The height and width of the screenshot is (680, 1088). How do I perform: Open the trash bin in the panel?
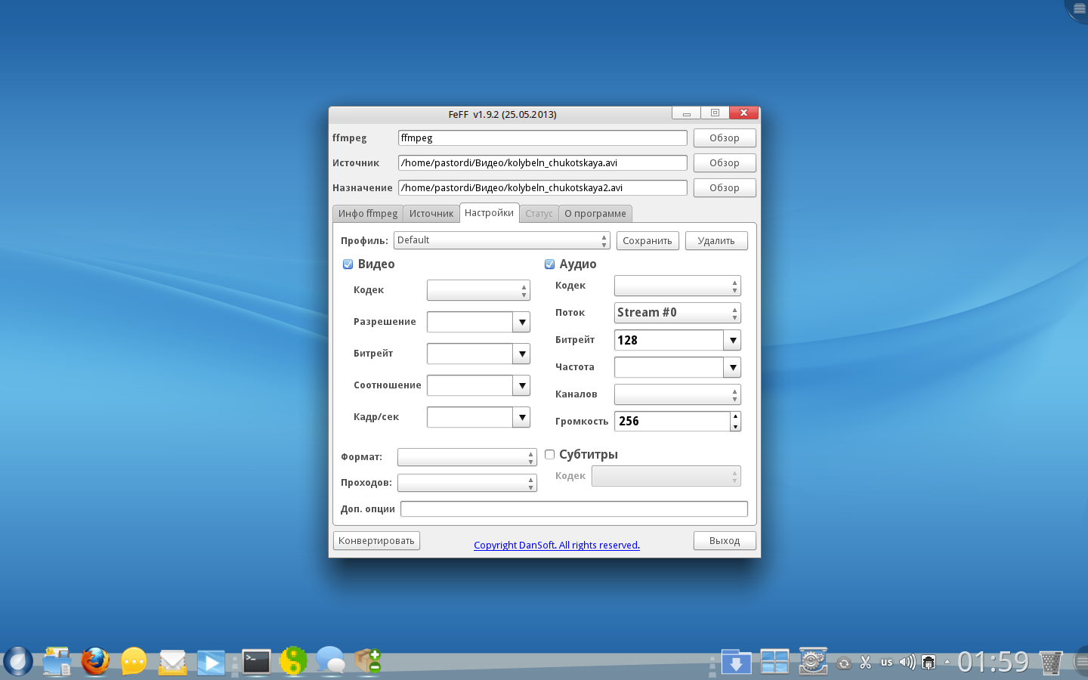point(1050,663)
